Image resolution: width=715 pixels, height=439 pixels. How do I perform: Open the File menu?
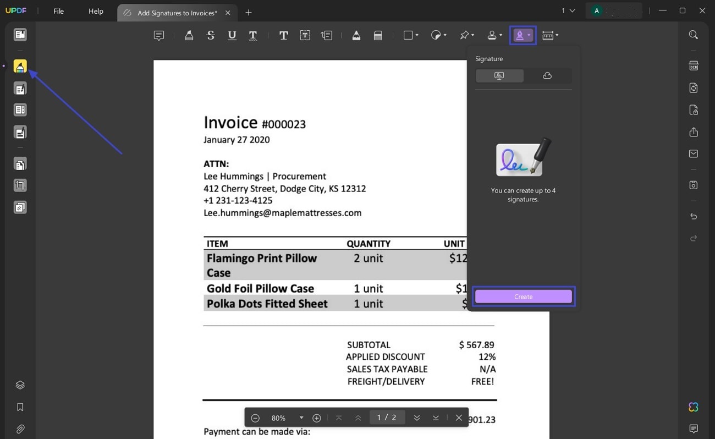click(x=58, y=10)
